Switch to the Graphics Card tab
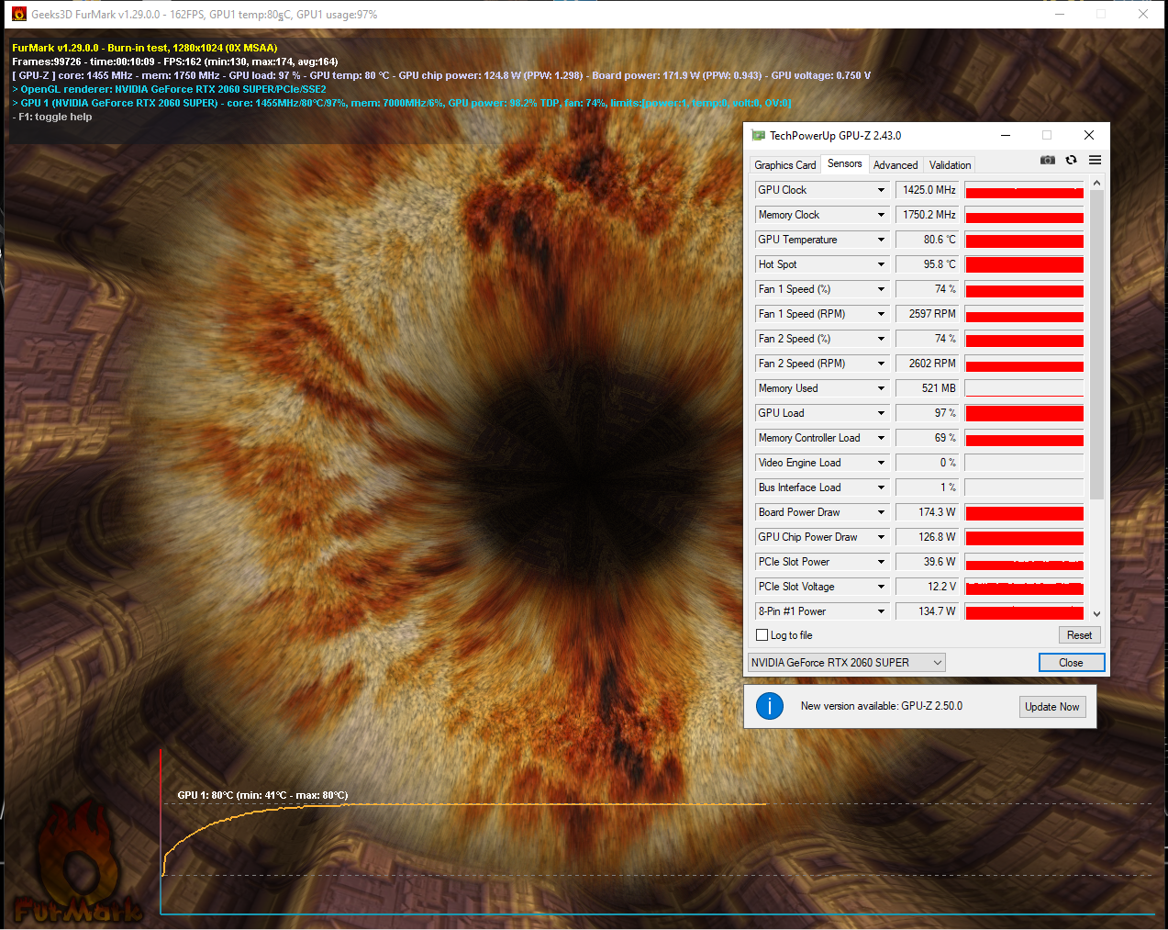1168x930 pixels. (784, 164)
